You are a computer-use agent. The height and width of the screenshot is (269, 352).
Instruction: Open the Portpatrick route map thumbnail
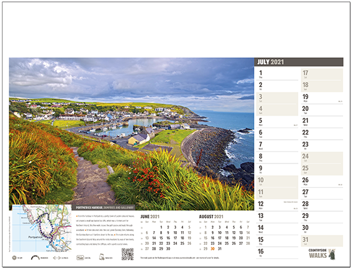tap(42, 228)
